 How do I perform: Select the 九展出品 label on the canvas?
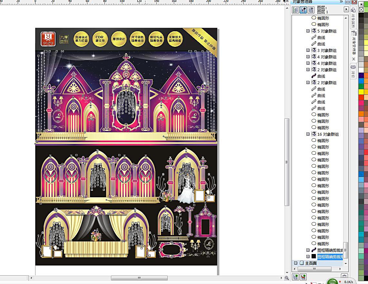(x=64, y=39)
